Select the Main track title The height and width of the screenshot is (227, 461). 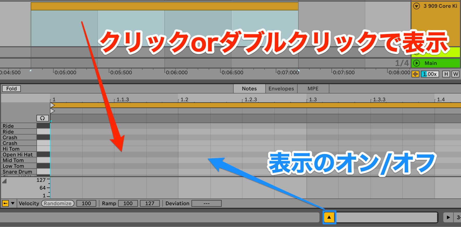point(431,63)
